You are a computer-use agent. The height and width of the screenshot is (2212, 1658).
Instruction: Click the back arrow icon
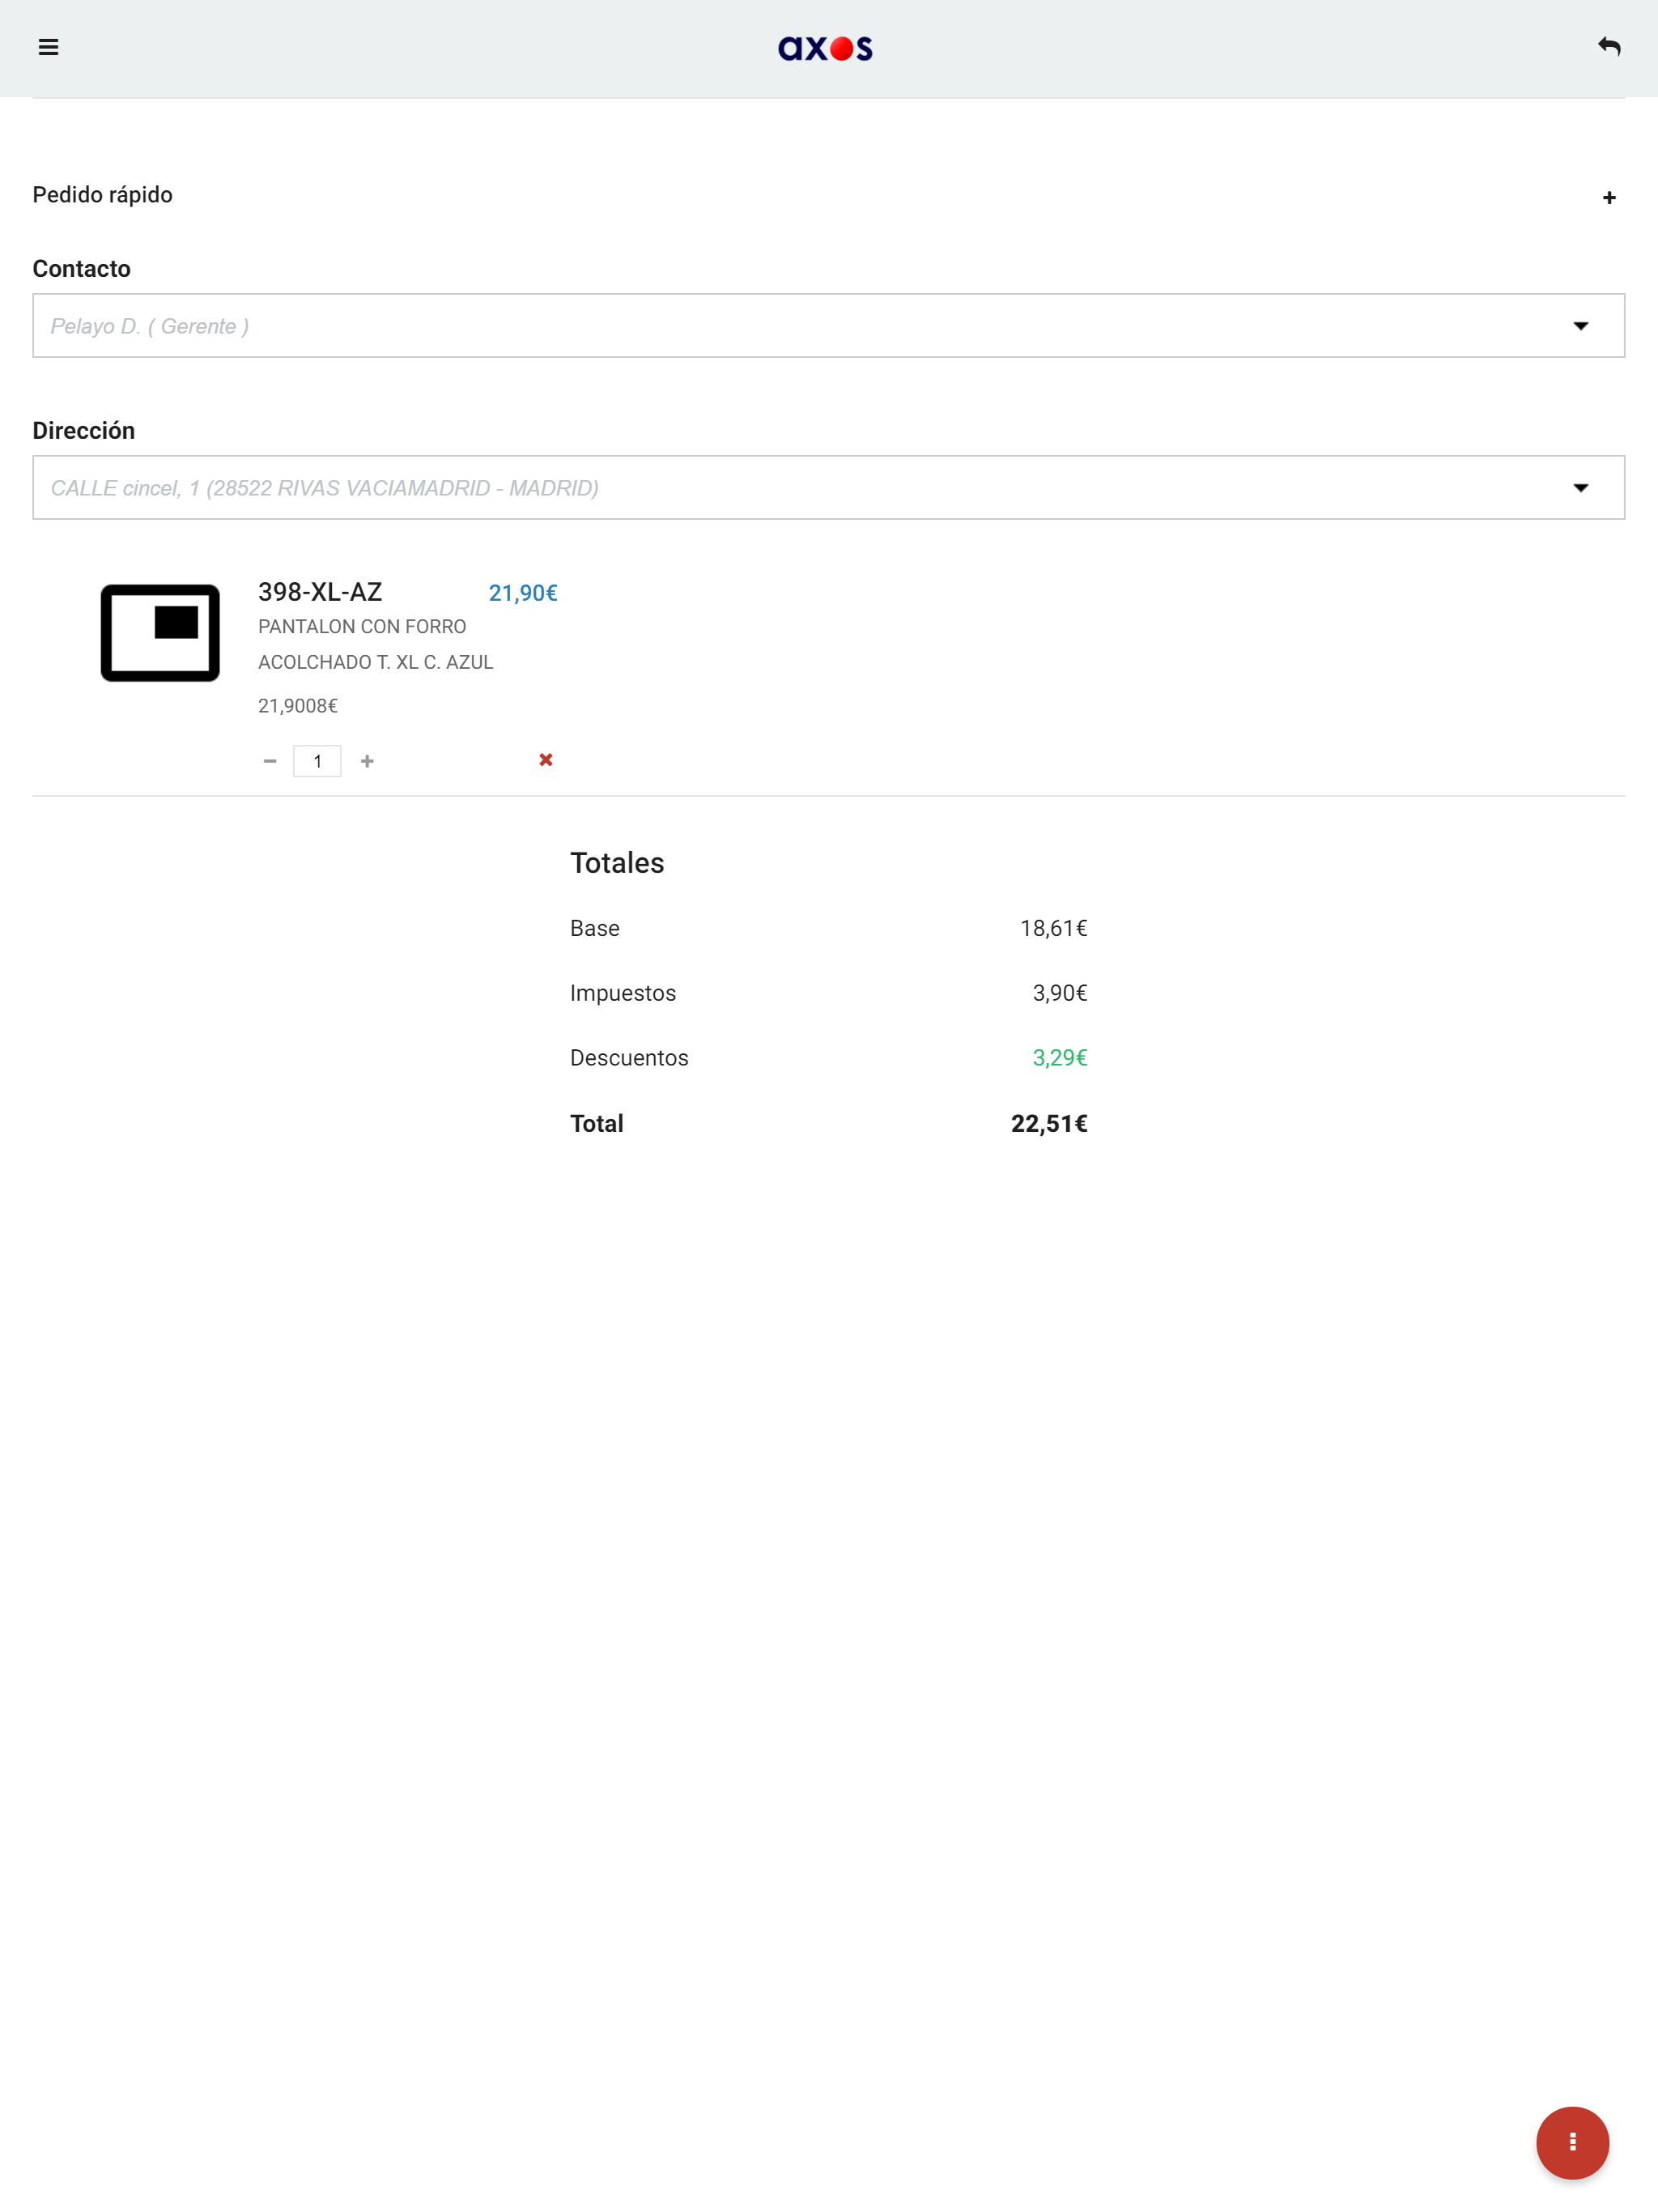[1609, 46]
